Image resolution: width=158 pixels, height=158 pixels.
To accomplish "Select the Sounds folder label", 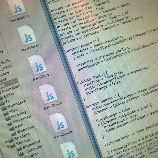I will 23,142.
